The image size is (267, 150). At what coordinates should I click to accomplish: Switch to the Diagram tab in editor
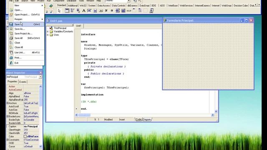point(147,120)
